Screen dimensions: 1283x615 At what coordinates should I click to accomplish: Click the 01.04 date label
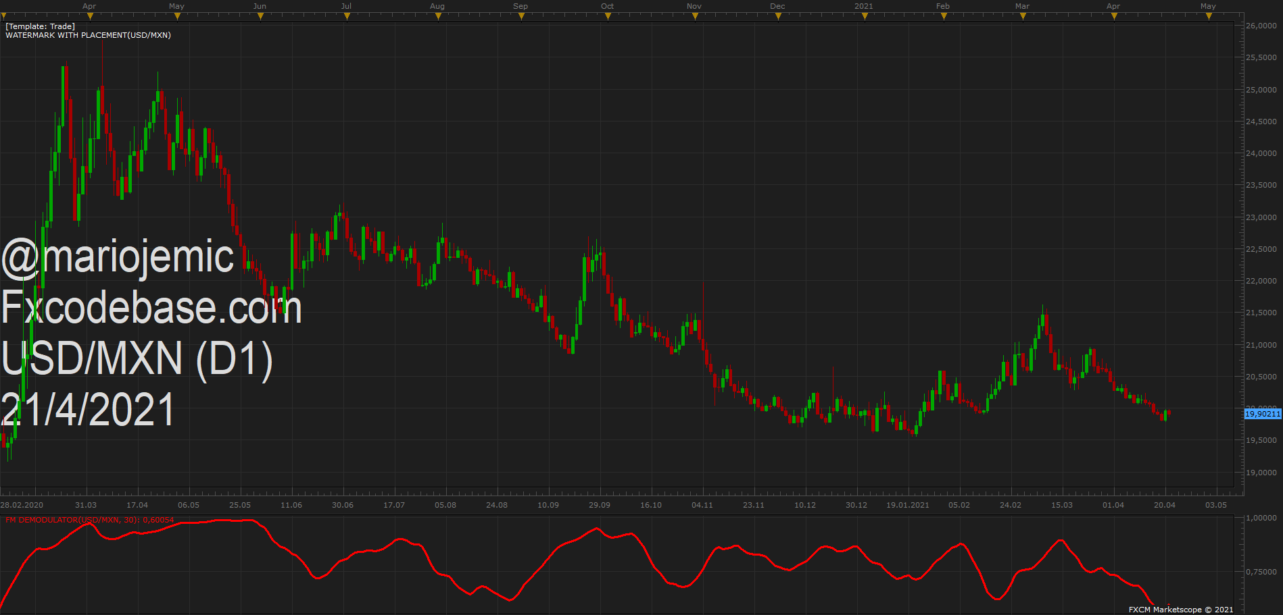click(x=1113, y=505)
